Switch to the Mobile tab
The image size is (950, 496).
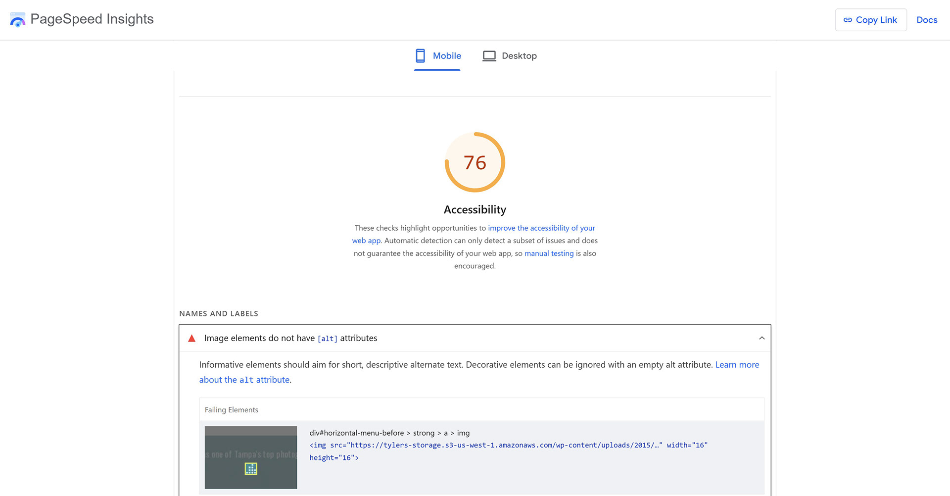tap(438, 56)
